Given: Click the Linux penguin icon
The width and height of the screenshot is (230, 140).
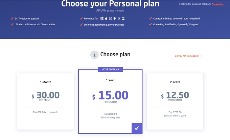Looking at the screenshot, I should click(x=119, y=18).
